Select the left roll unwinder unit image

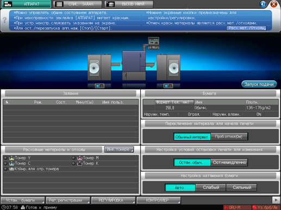(x=99, y=67)
